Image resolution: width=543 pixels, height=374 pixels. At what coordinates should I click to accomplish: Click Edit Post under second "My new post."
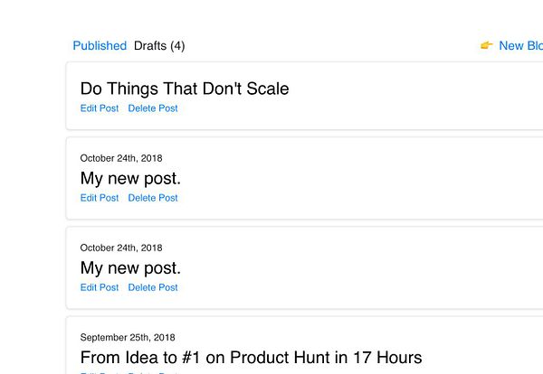tap(100, 287)
